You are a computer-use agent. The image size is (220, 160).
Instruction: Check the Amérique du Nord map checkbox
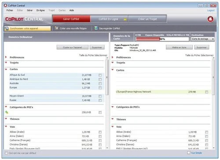point(100,79)
